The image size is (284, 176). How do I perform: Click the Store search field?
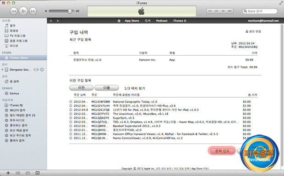pyautogui.click(x=260, y=11)
